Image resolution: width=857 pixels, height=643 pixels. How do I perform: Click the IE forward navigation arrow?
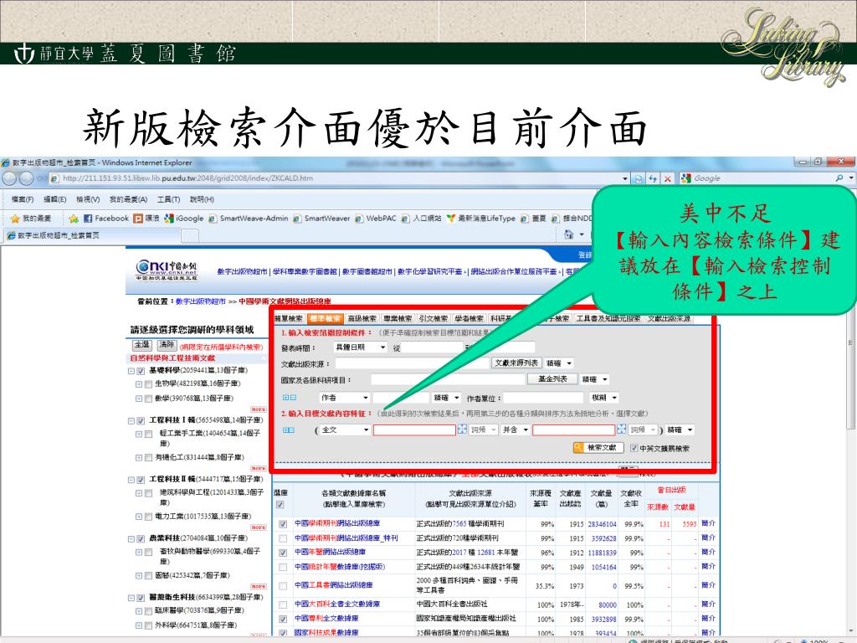tap(26, 179)
